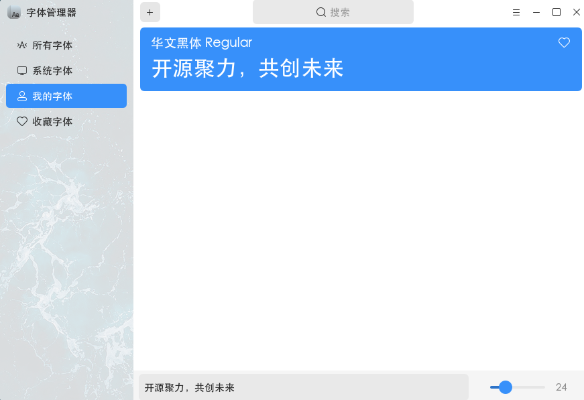Click the preview text 开源聚力,共创未来 in card
This screenshot has height=400, width=584.
click(x=247, y=68)
